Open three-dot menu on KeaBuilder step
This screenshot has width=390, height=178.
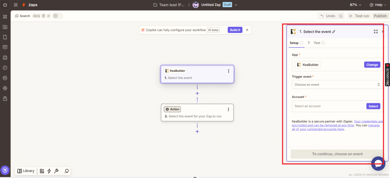coord(228,71)
